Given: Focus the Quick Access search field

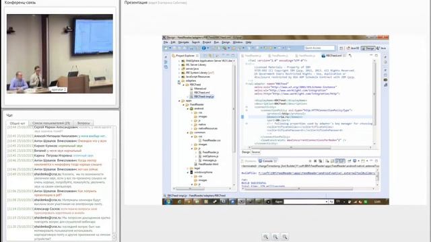Looking at the screenshot, I should (319, 48).
